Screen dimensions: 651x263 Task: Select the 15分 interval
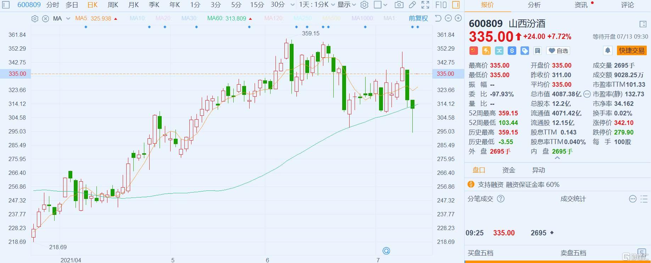(x=257, y=5)
